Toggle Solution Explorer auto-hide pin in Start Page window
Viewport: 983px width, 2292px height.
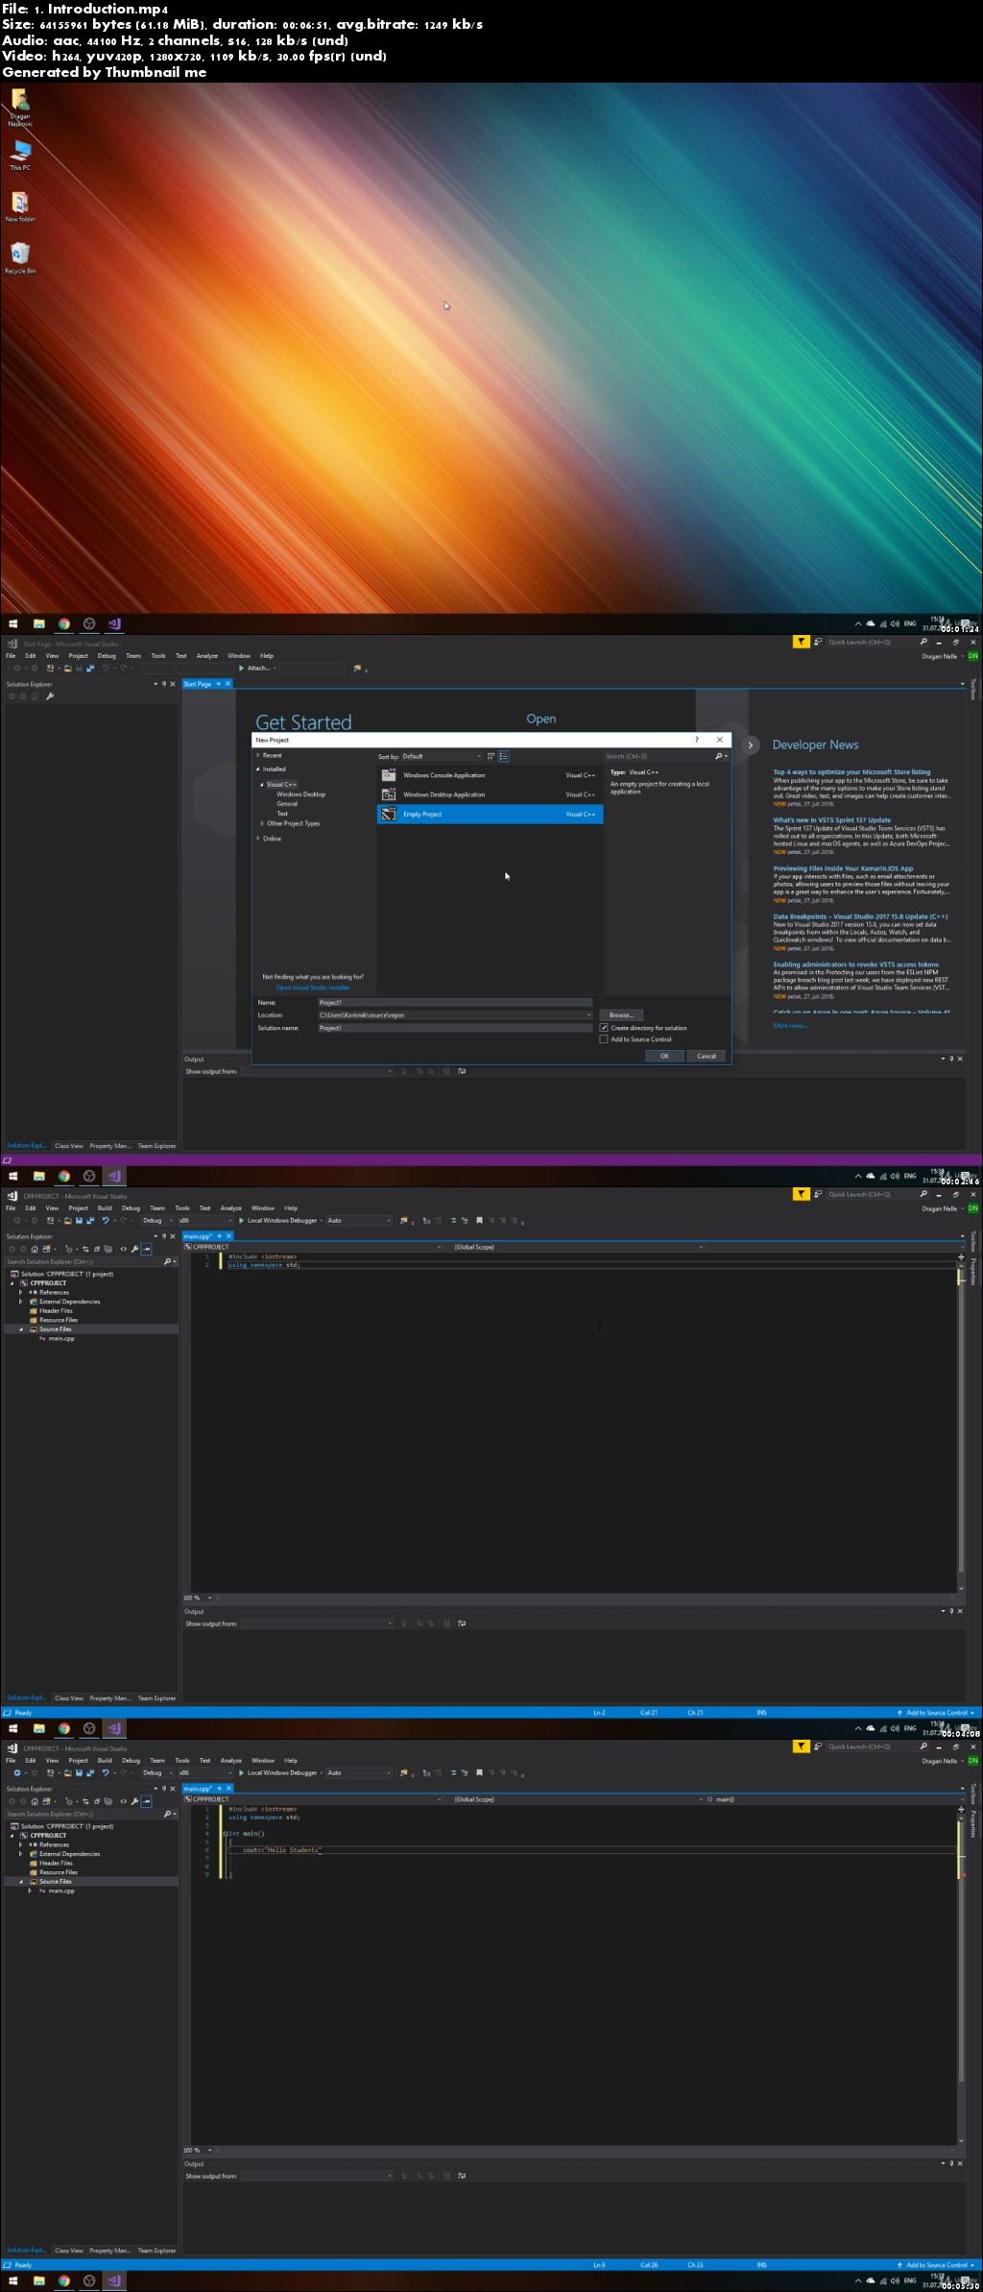pyautogui.click(x=164, y=684)
